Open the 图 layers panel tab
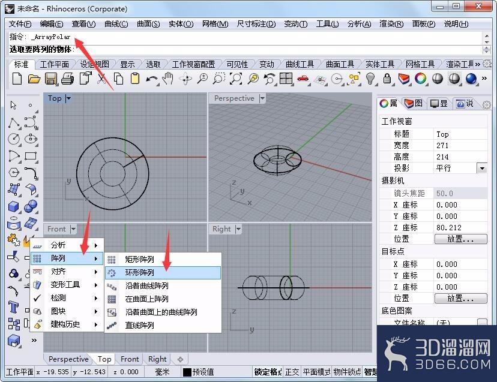The width and height of the screenshot is (497, 382). [414, 104]
